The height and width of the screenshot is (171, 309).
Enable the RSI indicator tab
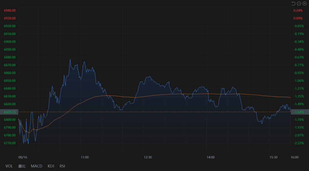click(62, 166)
